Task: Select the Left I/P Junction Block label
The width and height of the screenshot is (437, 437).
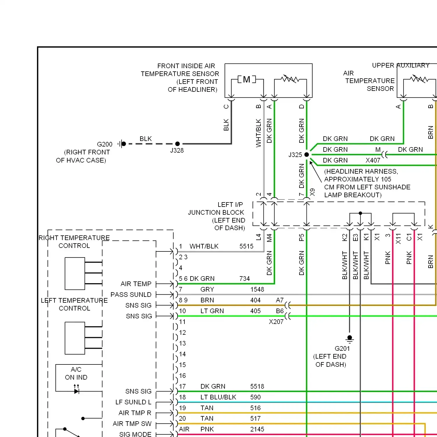Action: point(216,216)
